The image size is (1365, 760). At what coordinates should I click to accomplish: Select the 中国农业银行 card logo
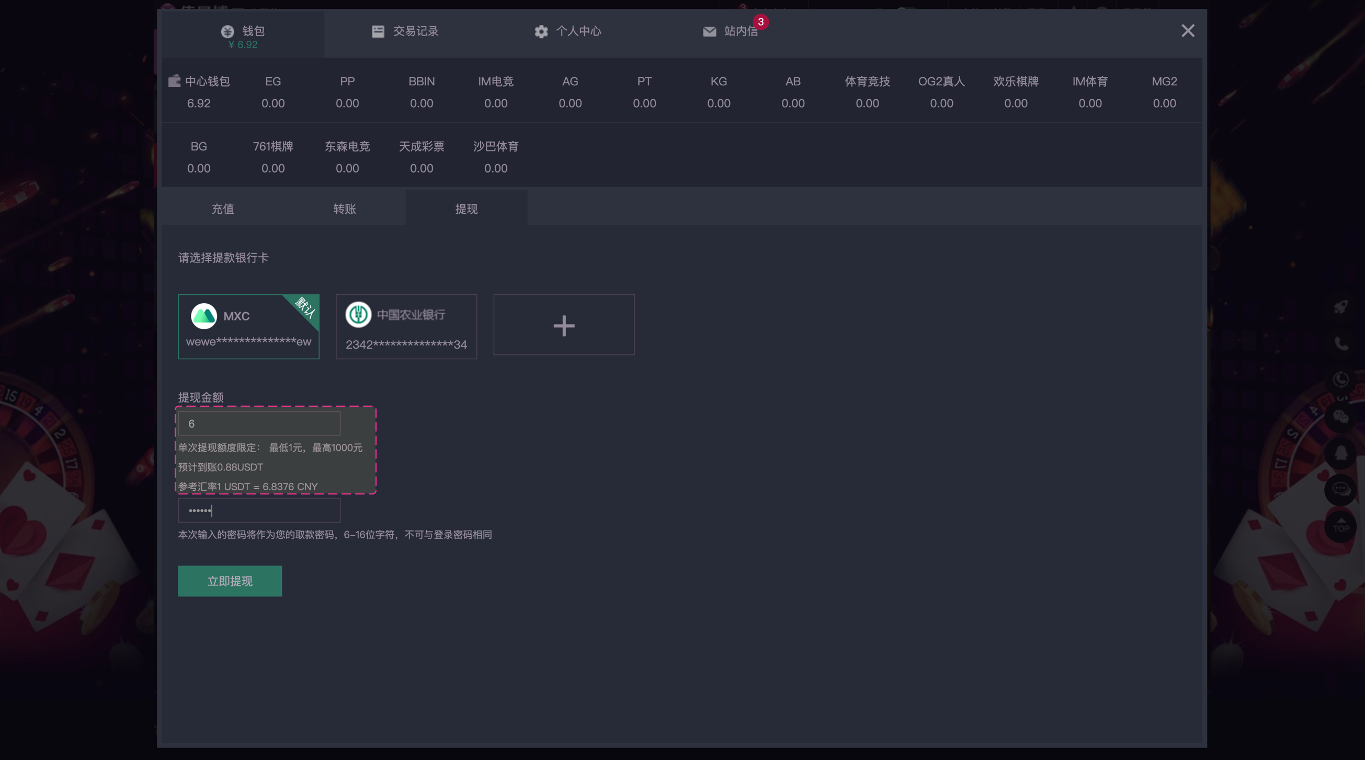[x=358, y=315]
